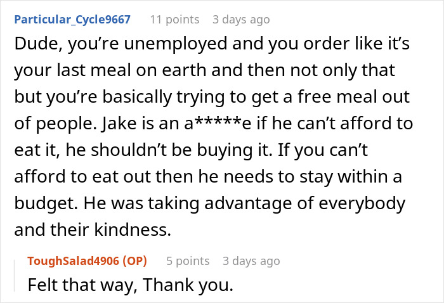Open the top comment's 3 days ago timestamp
This screenshot has height=303, width=444.
tap(241, 20)
